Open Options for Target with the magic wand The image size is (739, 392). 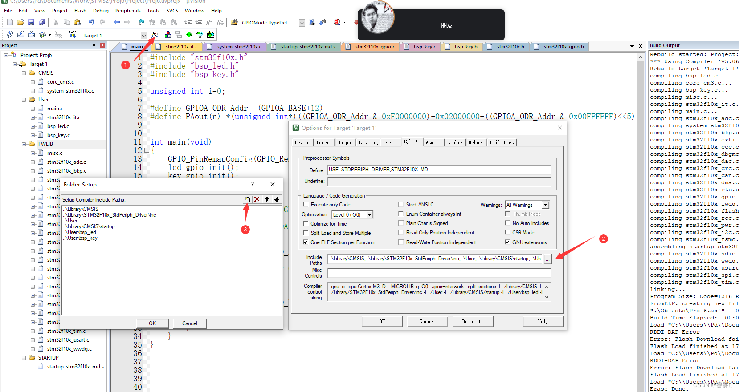coord(154,35)
